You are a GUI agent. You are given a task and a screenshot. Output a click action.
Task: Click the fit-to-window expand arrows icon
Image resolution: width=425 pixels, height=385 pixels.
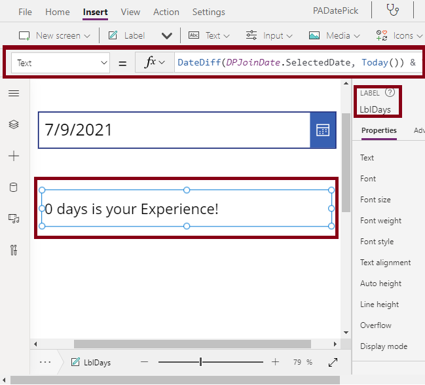pyautogui.click(x=333, y=362)
